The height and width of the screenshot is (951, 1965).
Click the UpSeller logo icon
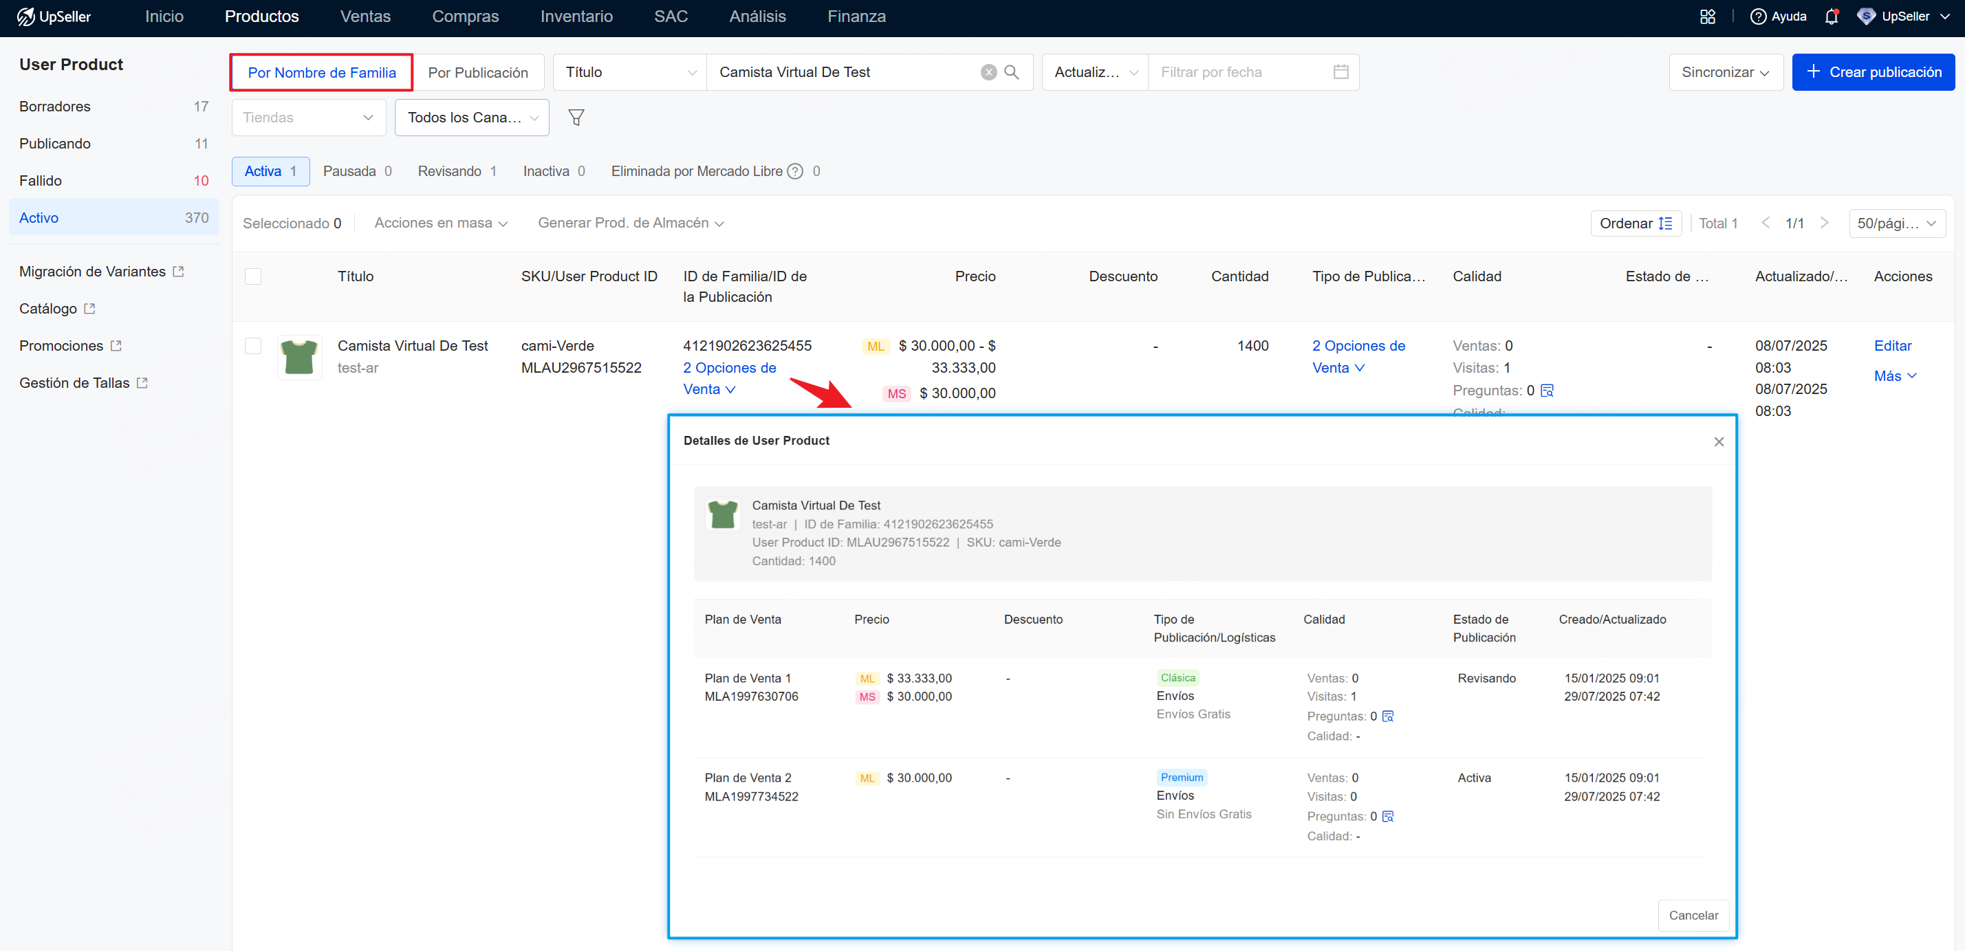click(25, 17)
